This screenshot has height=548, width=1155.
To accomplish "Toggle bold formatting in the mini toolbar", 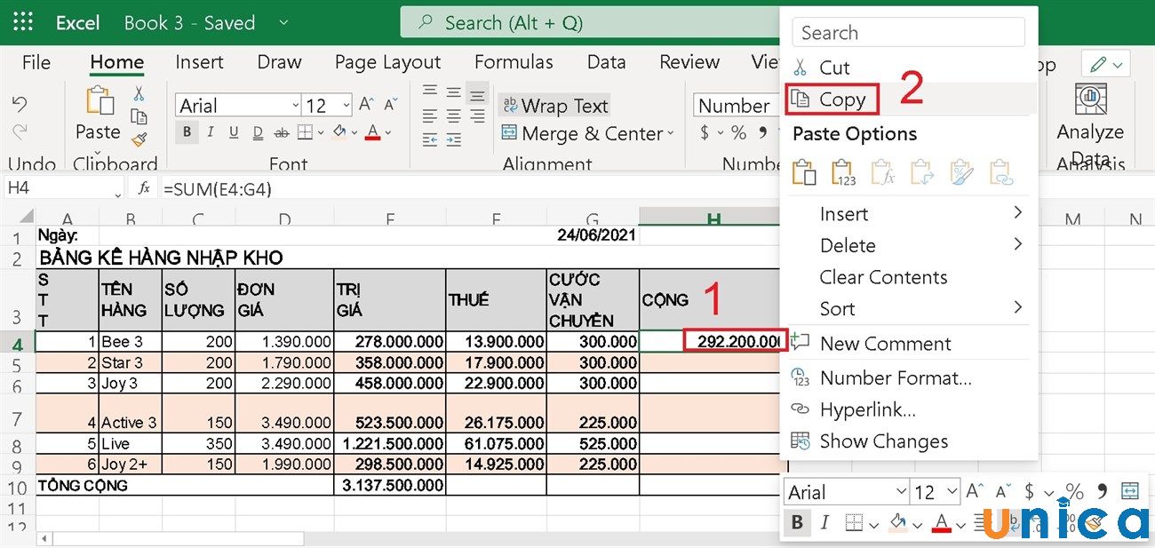I will coord(797,523).
